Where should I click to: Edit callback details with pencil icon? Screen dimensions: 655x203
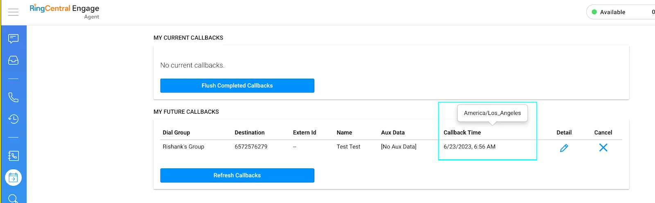pyautogui.click(x=564, y=148)
